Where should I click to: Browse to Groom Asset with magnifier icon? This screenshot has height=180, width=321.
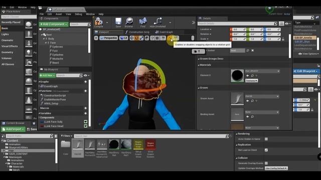pyautogui.click(x=252, y=101)
